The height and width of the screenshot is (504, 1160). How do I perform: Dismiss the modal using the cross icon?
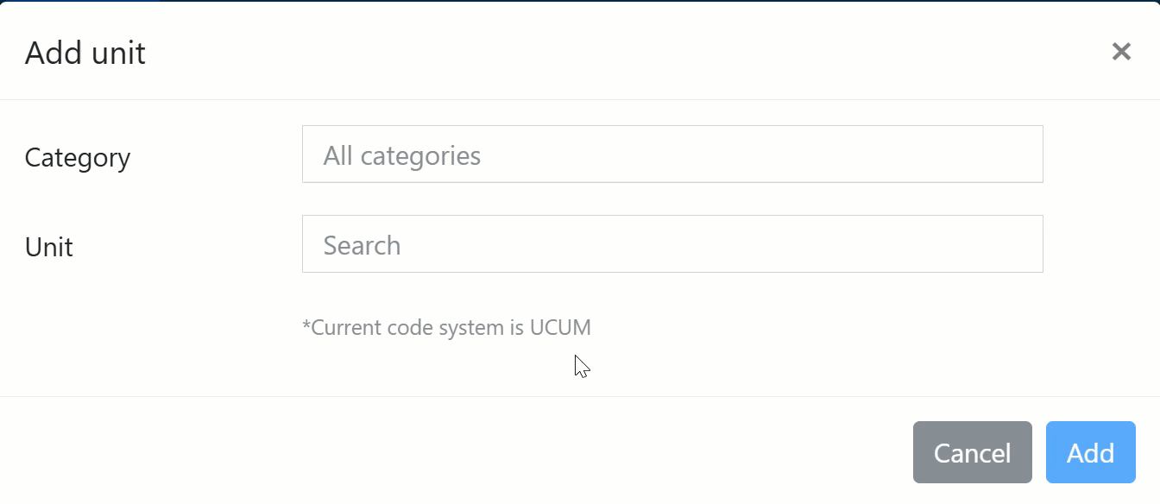1121,52
